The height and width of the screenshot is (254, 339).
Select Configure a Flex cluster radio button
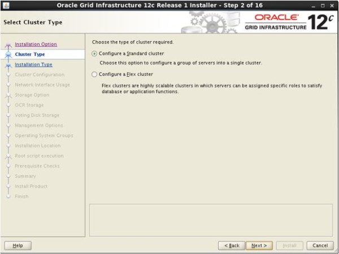[94, 74]
